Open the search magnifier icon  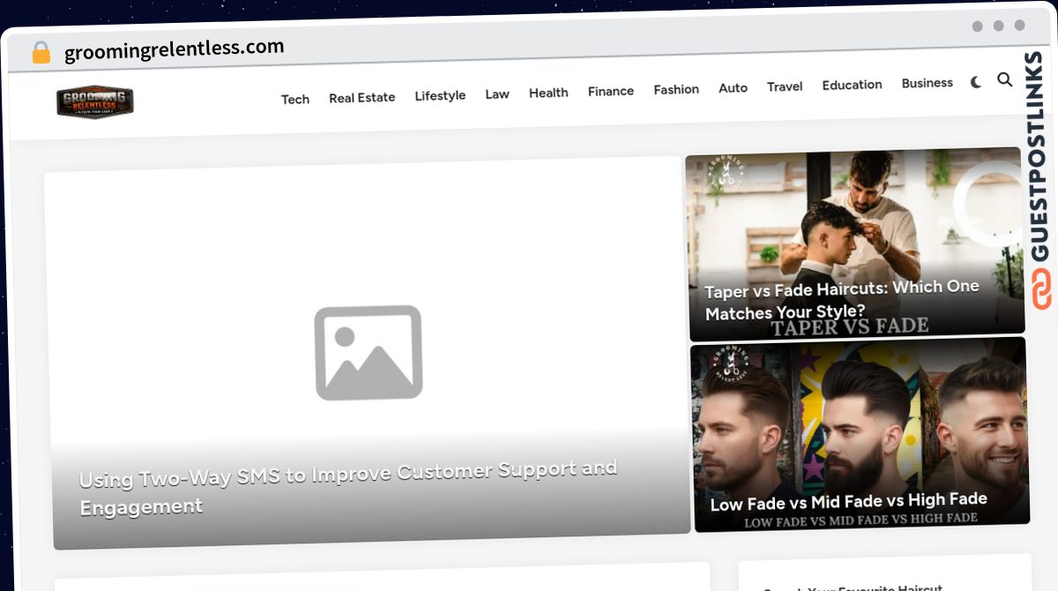point(1004,79)
